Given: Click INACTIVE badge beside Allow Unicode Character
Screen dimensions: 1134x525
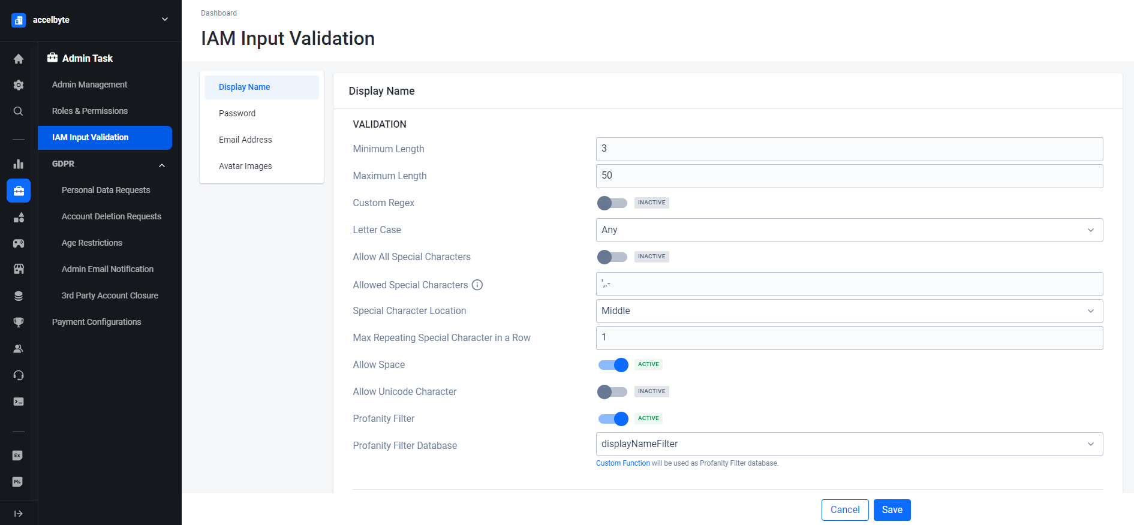Looking at the screenshot, I should point(651,391).
